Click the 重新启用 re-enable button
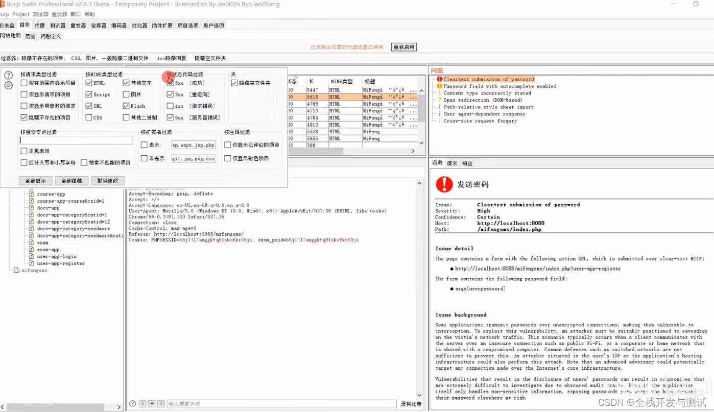Viewport: 714px width, 412px height. point(404,47)
